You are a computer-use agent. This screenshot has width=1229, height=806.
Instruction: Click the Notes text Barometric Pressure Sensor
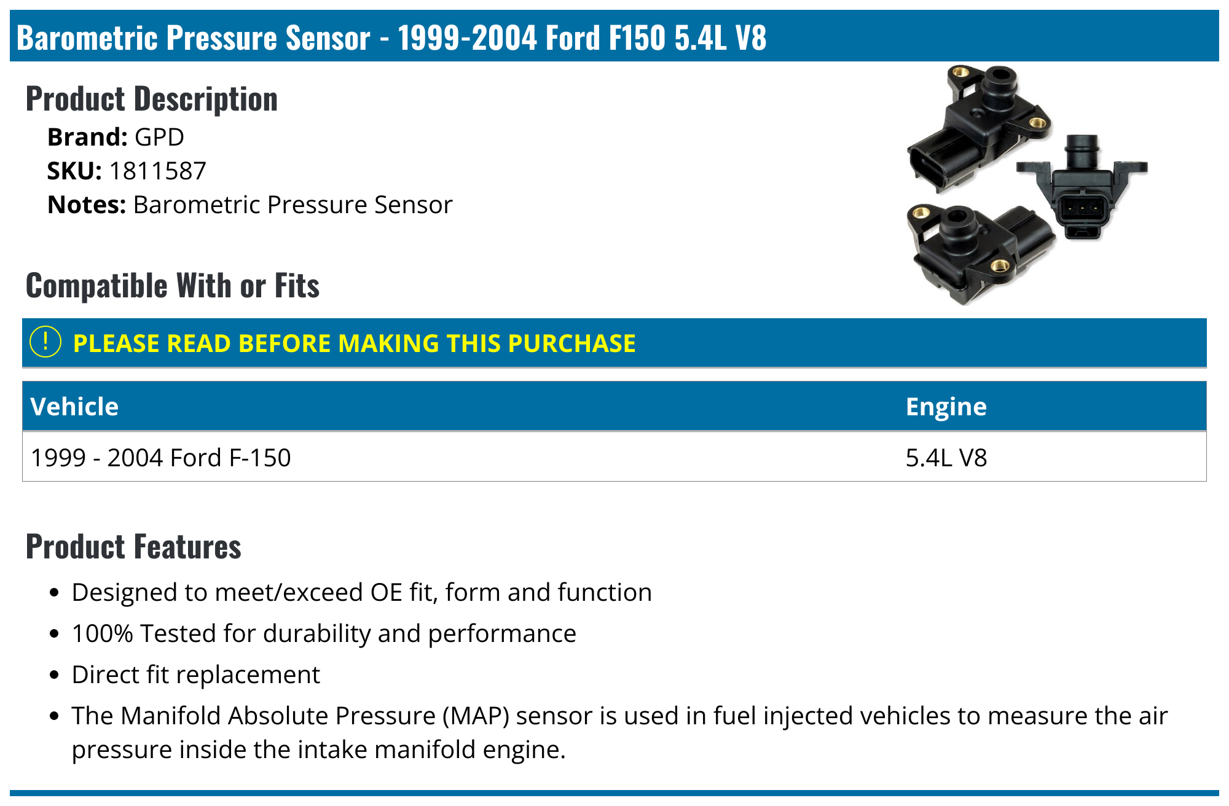[x=293, y=205]
